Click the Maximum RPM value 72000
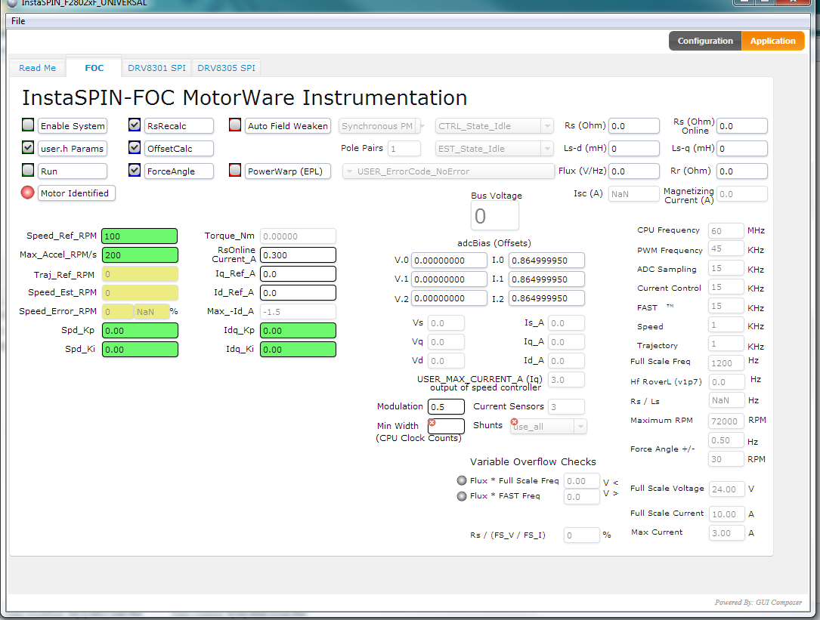This screenshot has height=620, width=820. tap(726, 421)
